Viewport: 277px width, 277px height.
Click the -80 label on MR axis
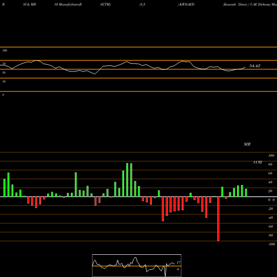(270, 235)
